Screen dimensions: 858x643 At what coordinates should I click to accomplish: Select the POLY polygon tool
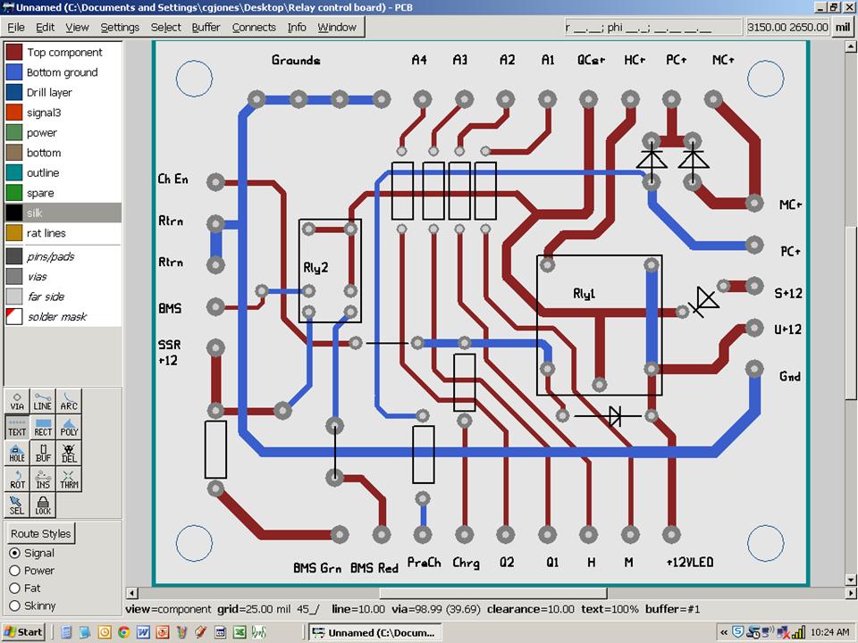69,427
